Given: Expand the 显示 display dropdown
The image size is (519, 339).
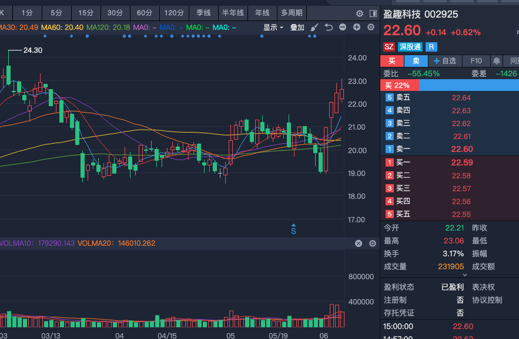Looking at the screenshot, I should [x=273, y=28].
